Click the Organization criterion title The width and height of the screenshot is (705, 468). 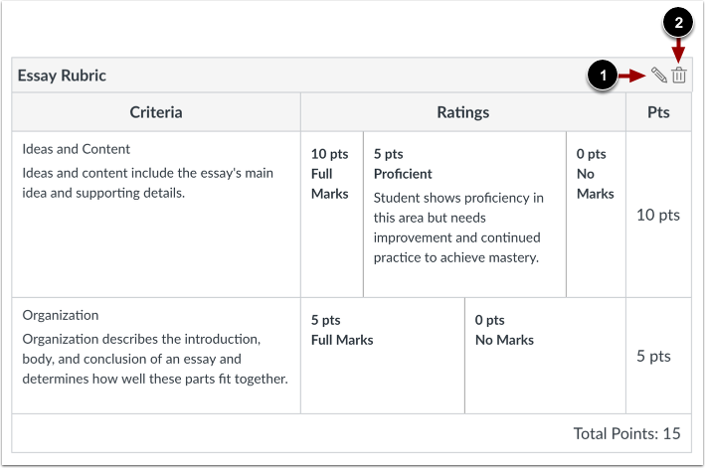[x=61, y=315]
